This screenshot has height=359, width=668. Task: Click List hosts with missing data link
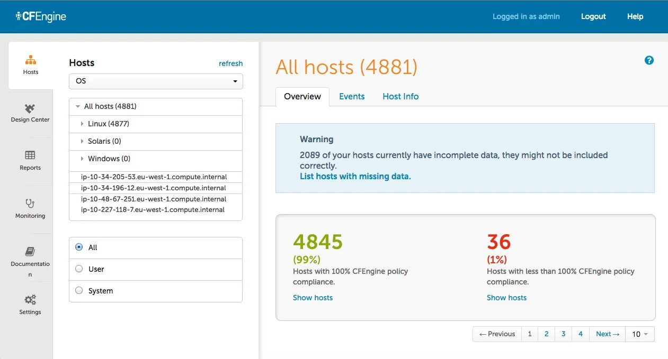coord(355,176)
